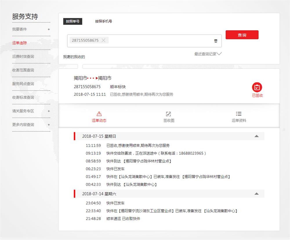This screenshot has width=290, height=240.
Task: Remove tracking number 287155058675 tag
Action: (x=104, y=40)
